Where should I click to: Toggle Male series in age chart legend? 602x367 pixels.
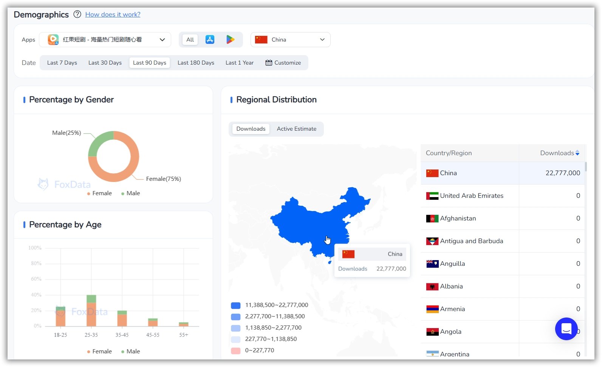coord(130,352)
